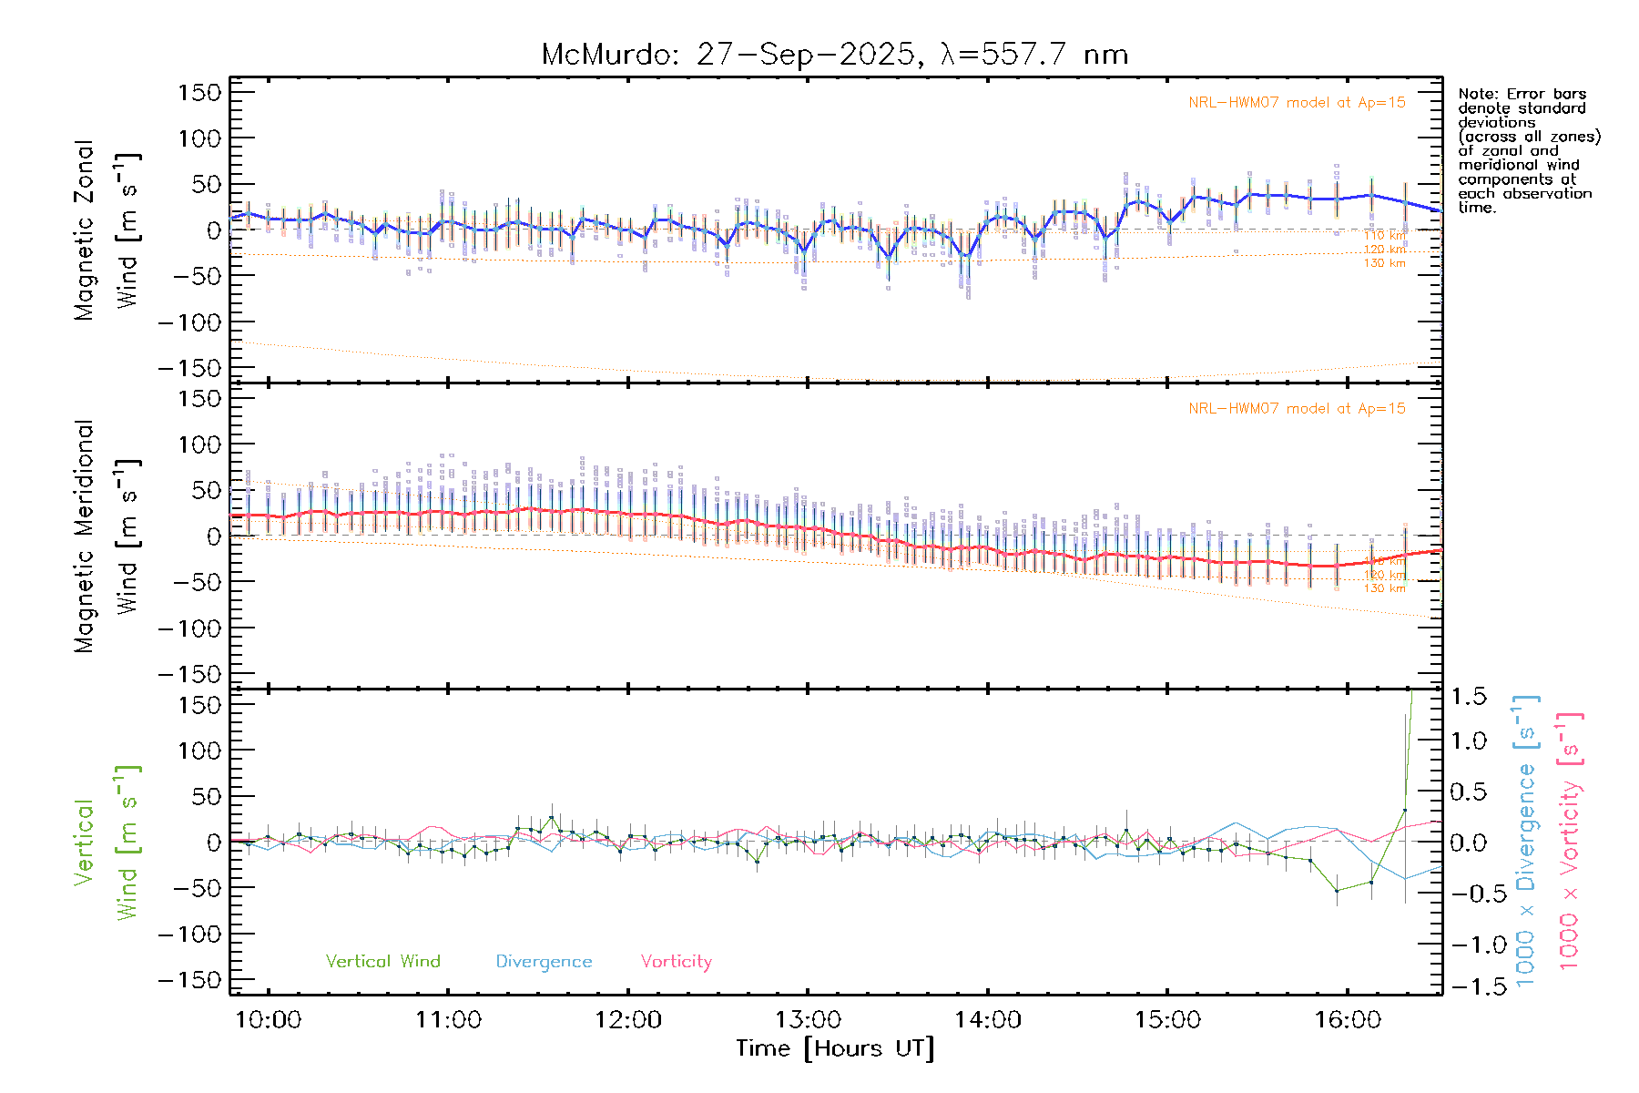Click the 11:00 time tick label
This screenshot has height=1093, width=1639.
pos(448,1019)
